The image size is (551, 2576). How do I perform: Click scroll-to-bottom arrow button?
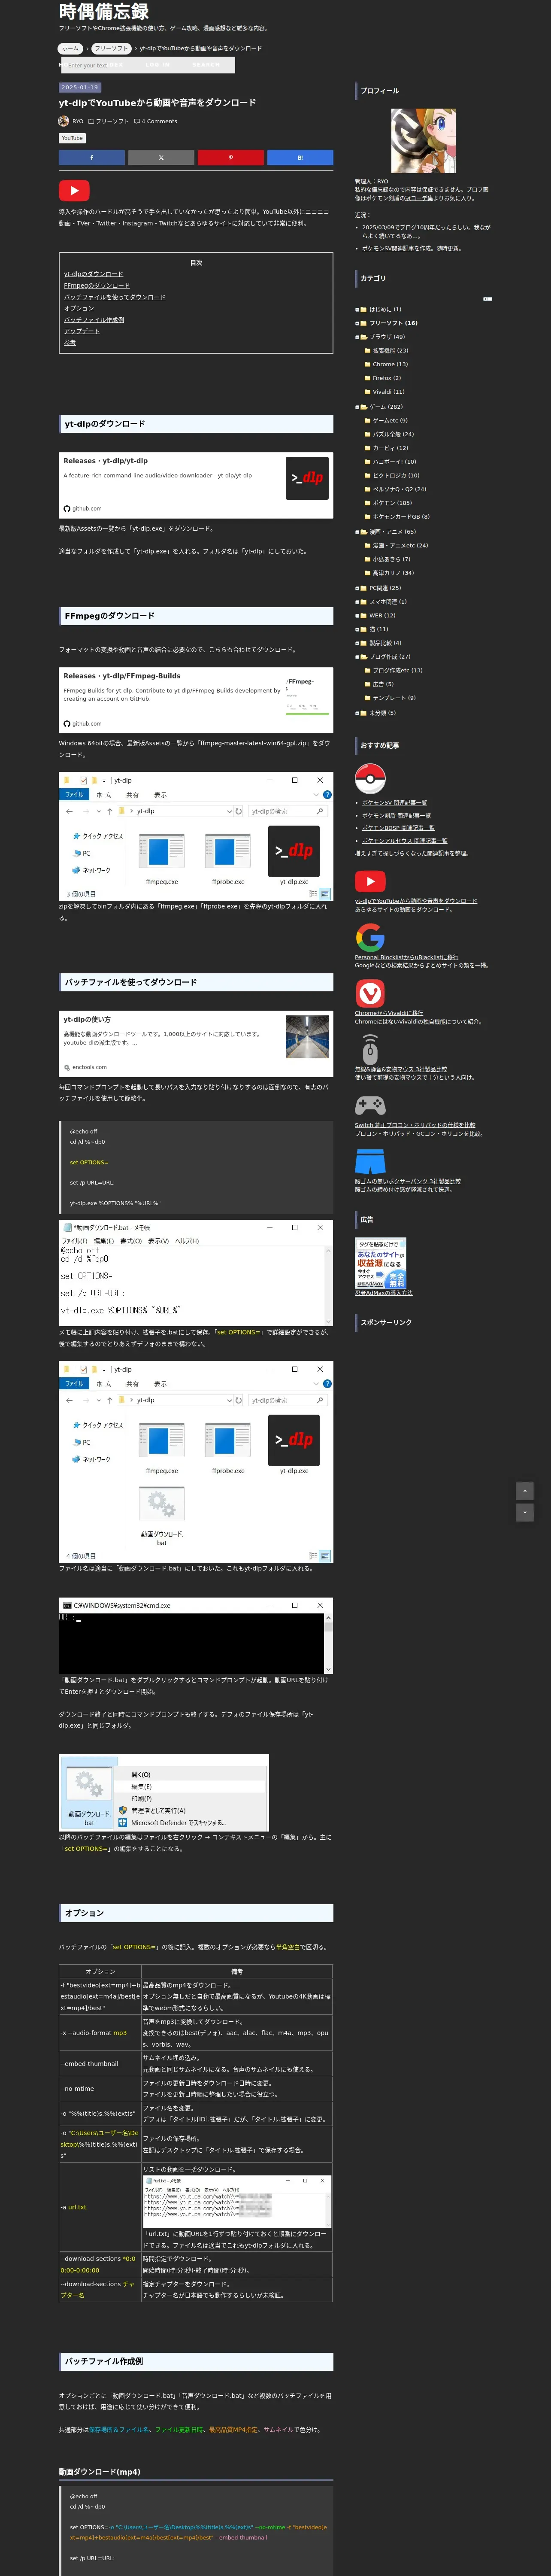[525, 1513]
